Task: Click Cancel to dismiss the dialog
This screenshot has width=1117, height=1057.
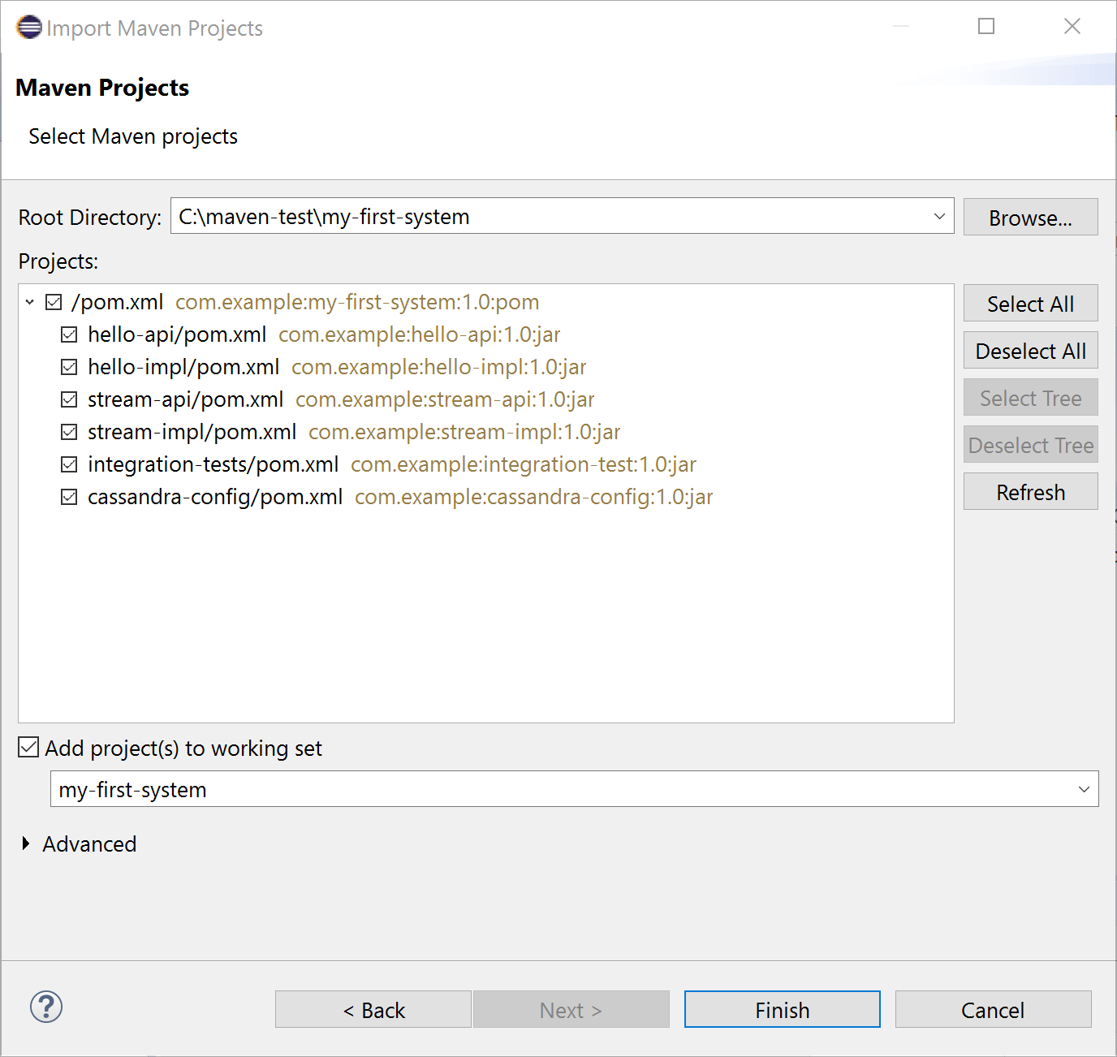Action: point(992,1009)
